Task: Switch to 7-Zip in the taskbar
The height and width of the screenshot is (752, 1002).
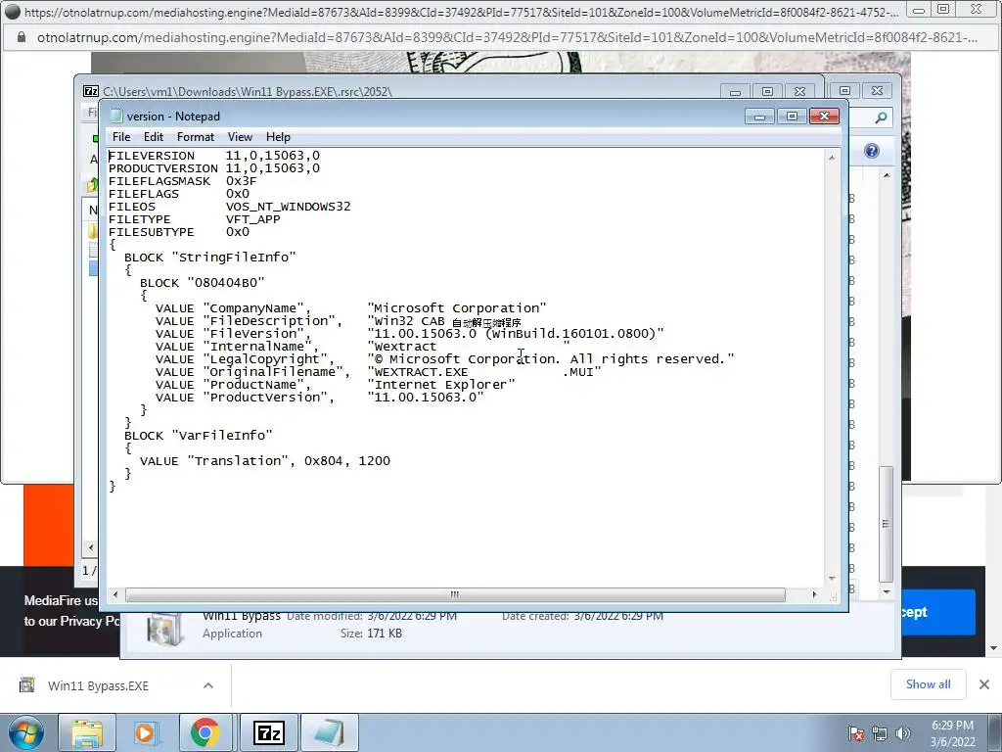Action: coord(268,732)
